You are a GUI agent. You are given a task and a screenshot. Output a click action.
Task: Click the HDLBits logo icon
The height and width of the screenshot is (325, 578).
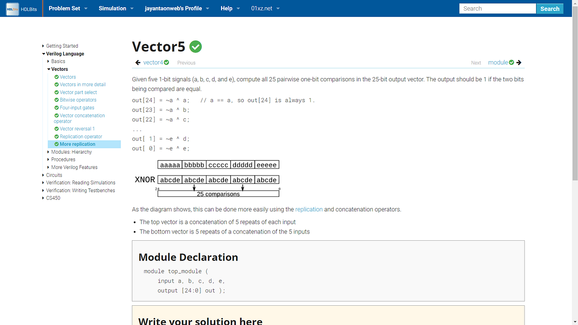pos(12,9)
